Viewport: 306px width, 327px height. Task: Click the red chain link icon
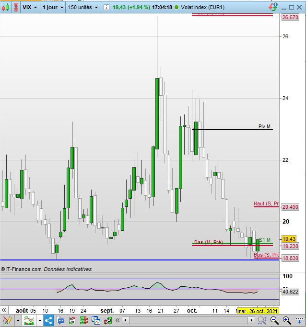(x=16, y=7)
